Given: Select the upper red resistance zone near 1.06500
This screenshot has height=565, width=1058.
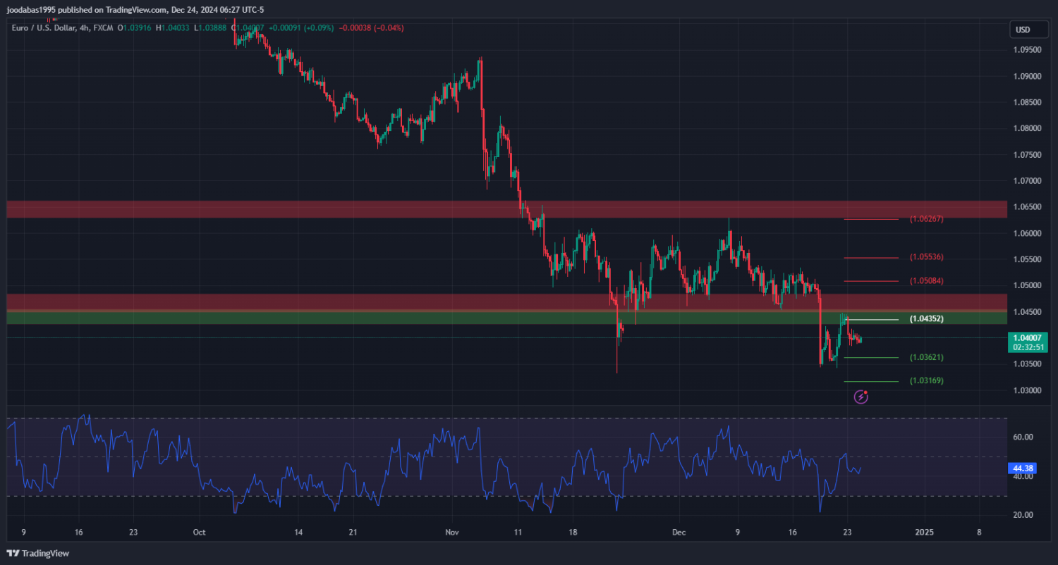Looking at the screenshot, I should (423, 209).
